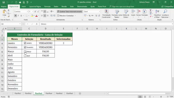Viewport: 174px width, 98px height.
Task: Open Conditional Formatting (Formatação Condicional)
Action: (x=106, y=14)
